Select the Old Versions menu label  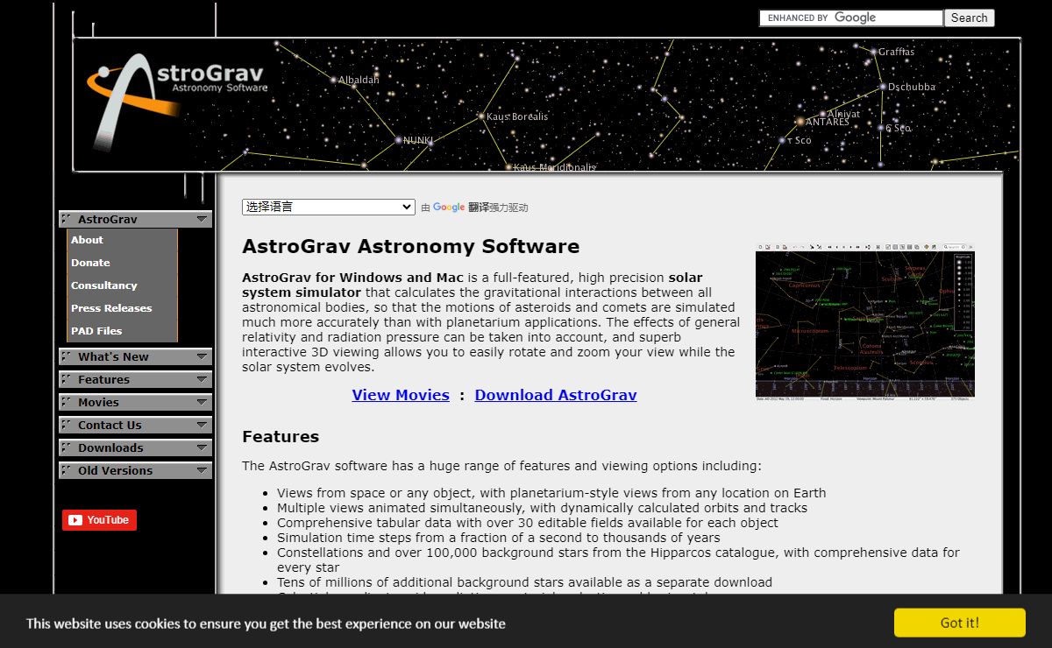coord(115,470)
